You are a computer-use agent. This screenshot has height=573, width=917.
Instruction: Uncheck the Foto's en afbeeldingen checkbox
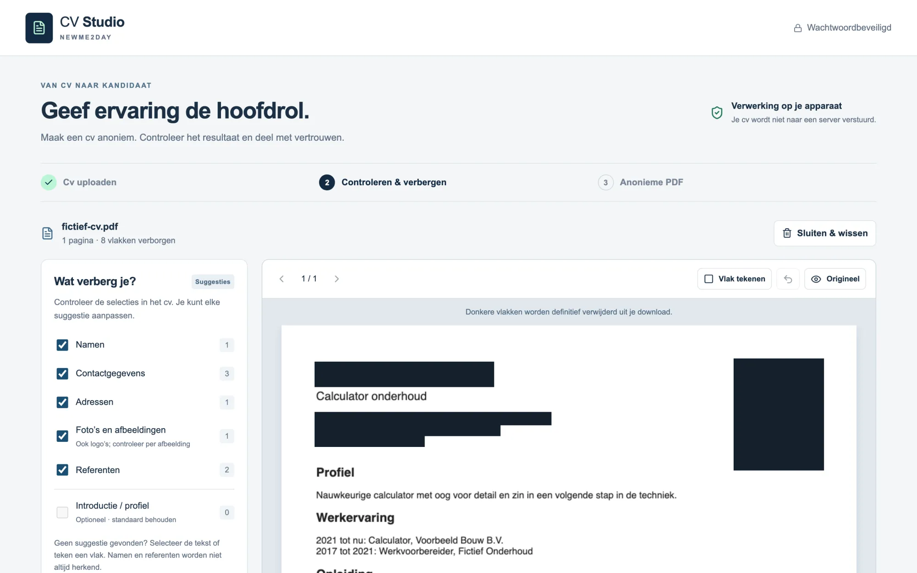click(x=62, y=436)
